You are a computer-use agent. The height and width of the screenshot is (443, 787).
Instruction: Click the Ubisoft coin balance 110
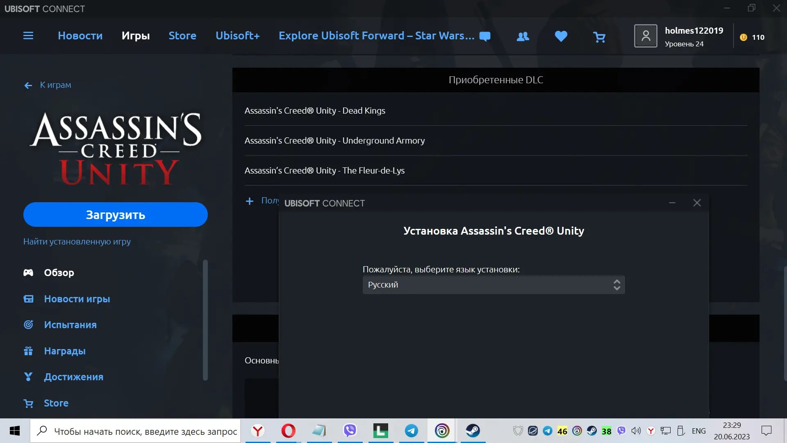752,37
